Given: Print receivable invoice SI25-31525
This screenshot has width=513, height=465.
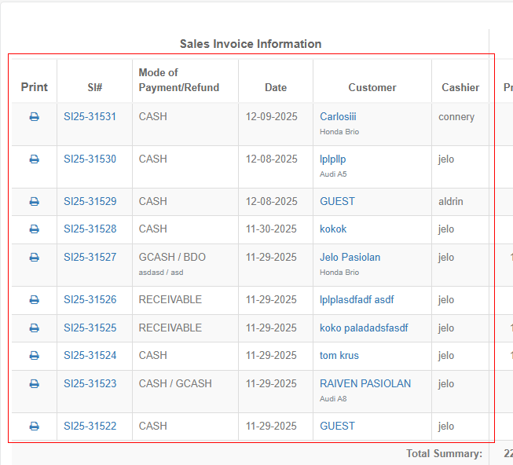Looking at the screenshot, I should point(34,328).
